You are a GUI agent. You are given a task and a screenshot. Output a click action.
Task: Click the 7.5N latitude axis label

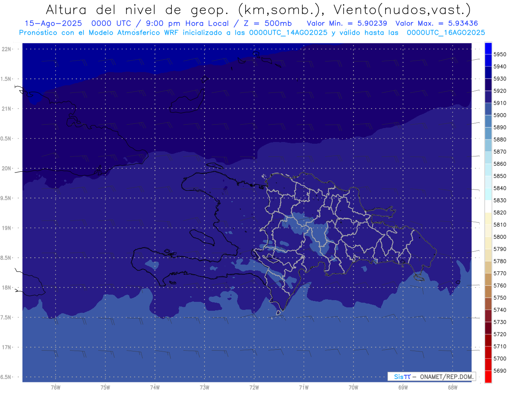click(6, 318)
